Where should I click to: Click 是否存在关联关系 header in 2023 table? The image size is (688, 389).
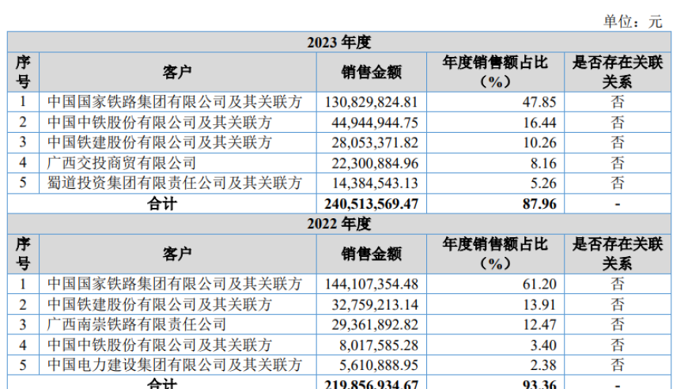(618, 72)
